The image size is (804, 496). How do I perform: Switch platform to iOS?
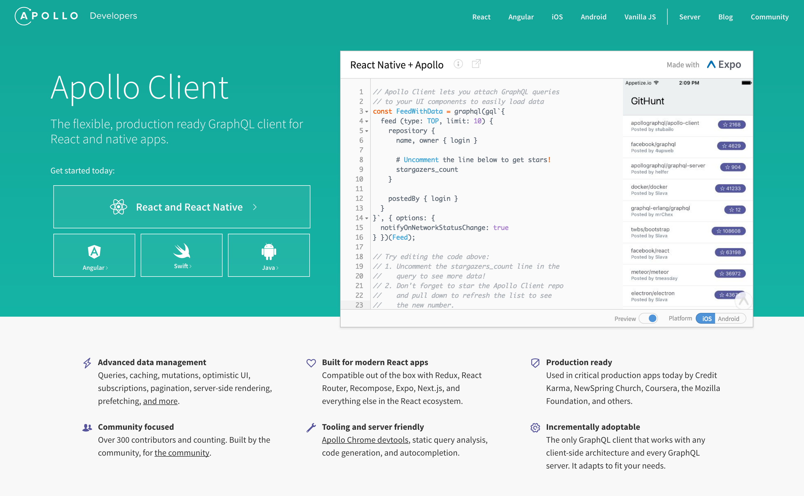706,319
